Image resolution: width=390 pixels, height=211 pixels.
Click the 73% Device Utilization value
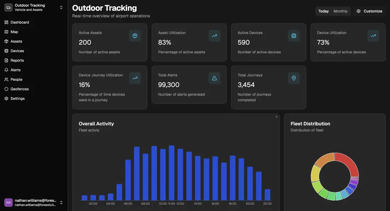323,42
